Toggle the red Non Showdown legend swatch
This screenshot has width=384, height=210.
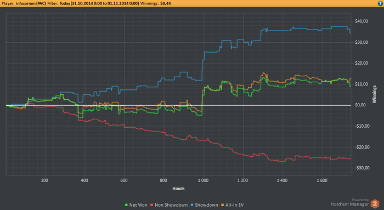(x=152, y=205)
